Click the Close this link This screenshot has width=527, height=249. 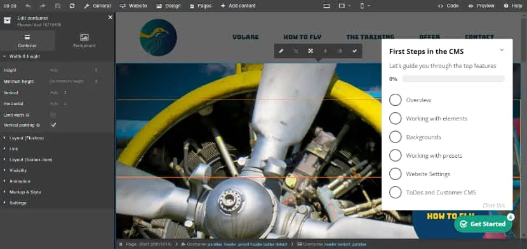(x=494, y=205)
